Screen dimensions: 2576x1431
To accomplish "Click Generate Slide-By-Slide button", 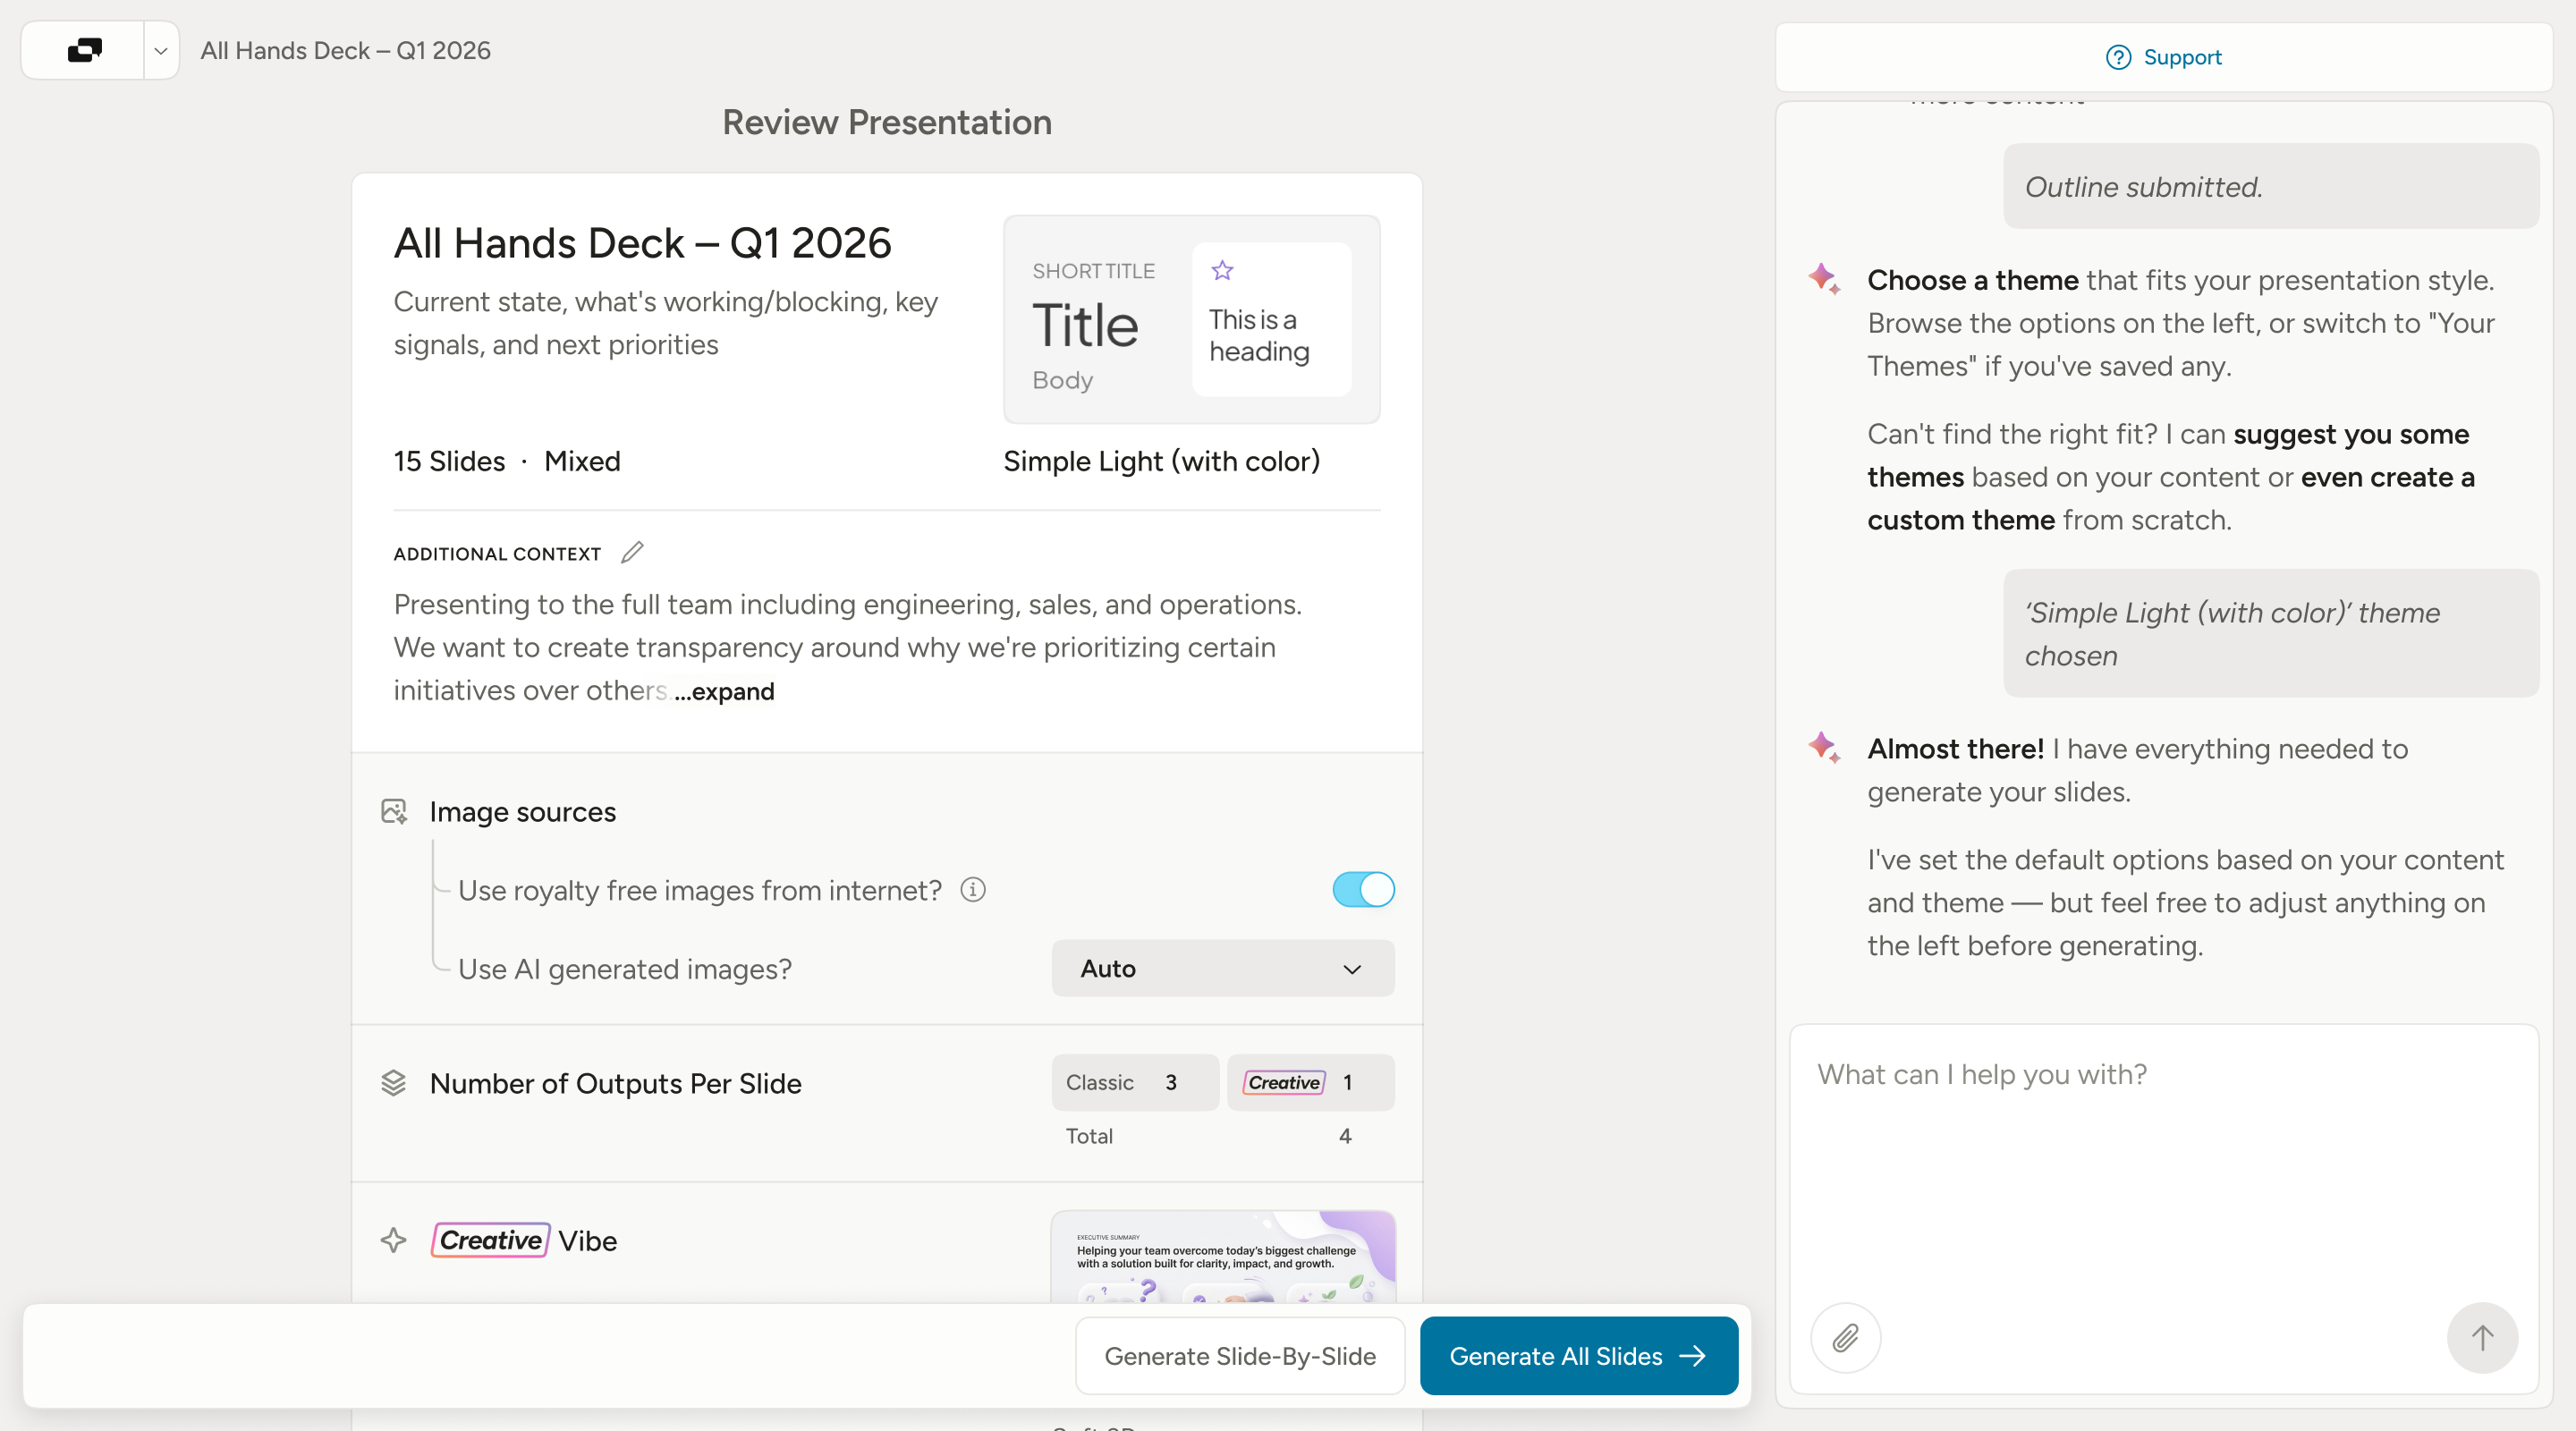I will [1240, 1355].
